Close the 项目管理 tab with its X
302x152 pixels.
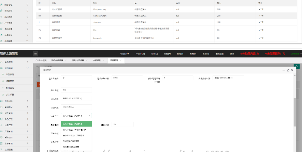(120, 60)
